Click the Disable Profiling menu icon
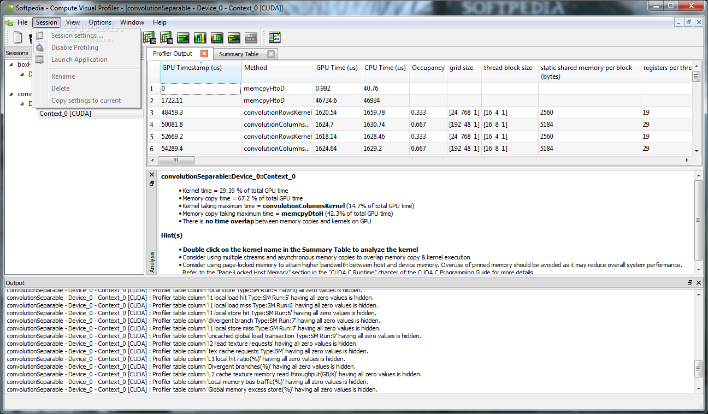The width and height of the screenshot is (708, 414). [x=40, y=48]
